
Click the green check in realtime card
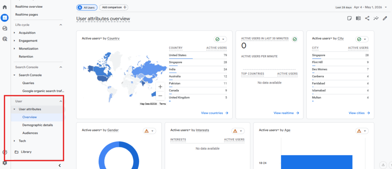click(x=295, y=39)
